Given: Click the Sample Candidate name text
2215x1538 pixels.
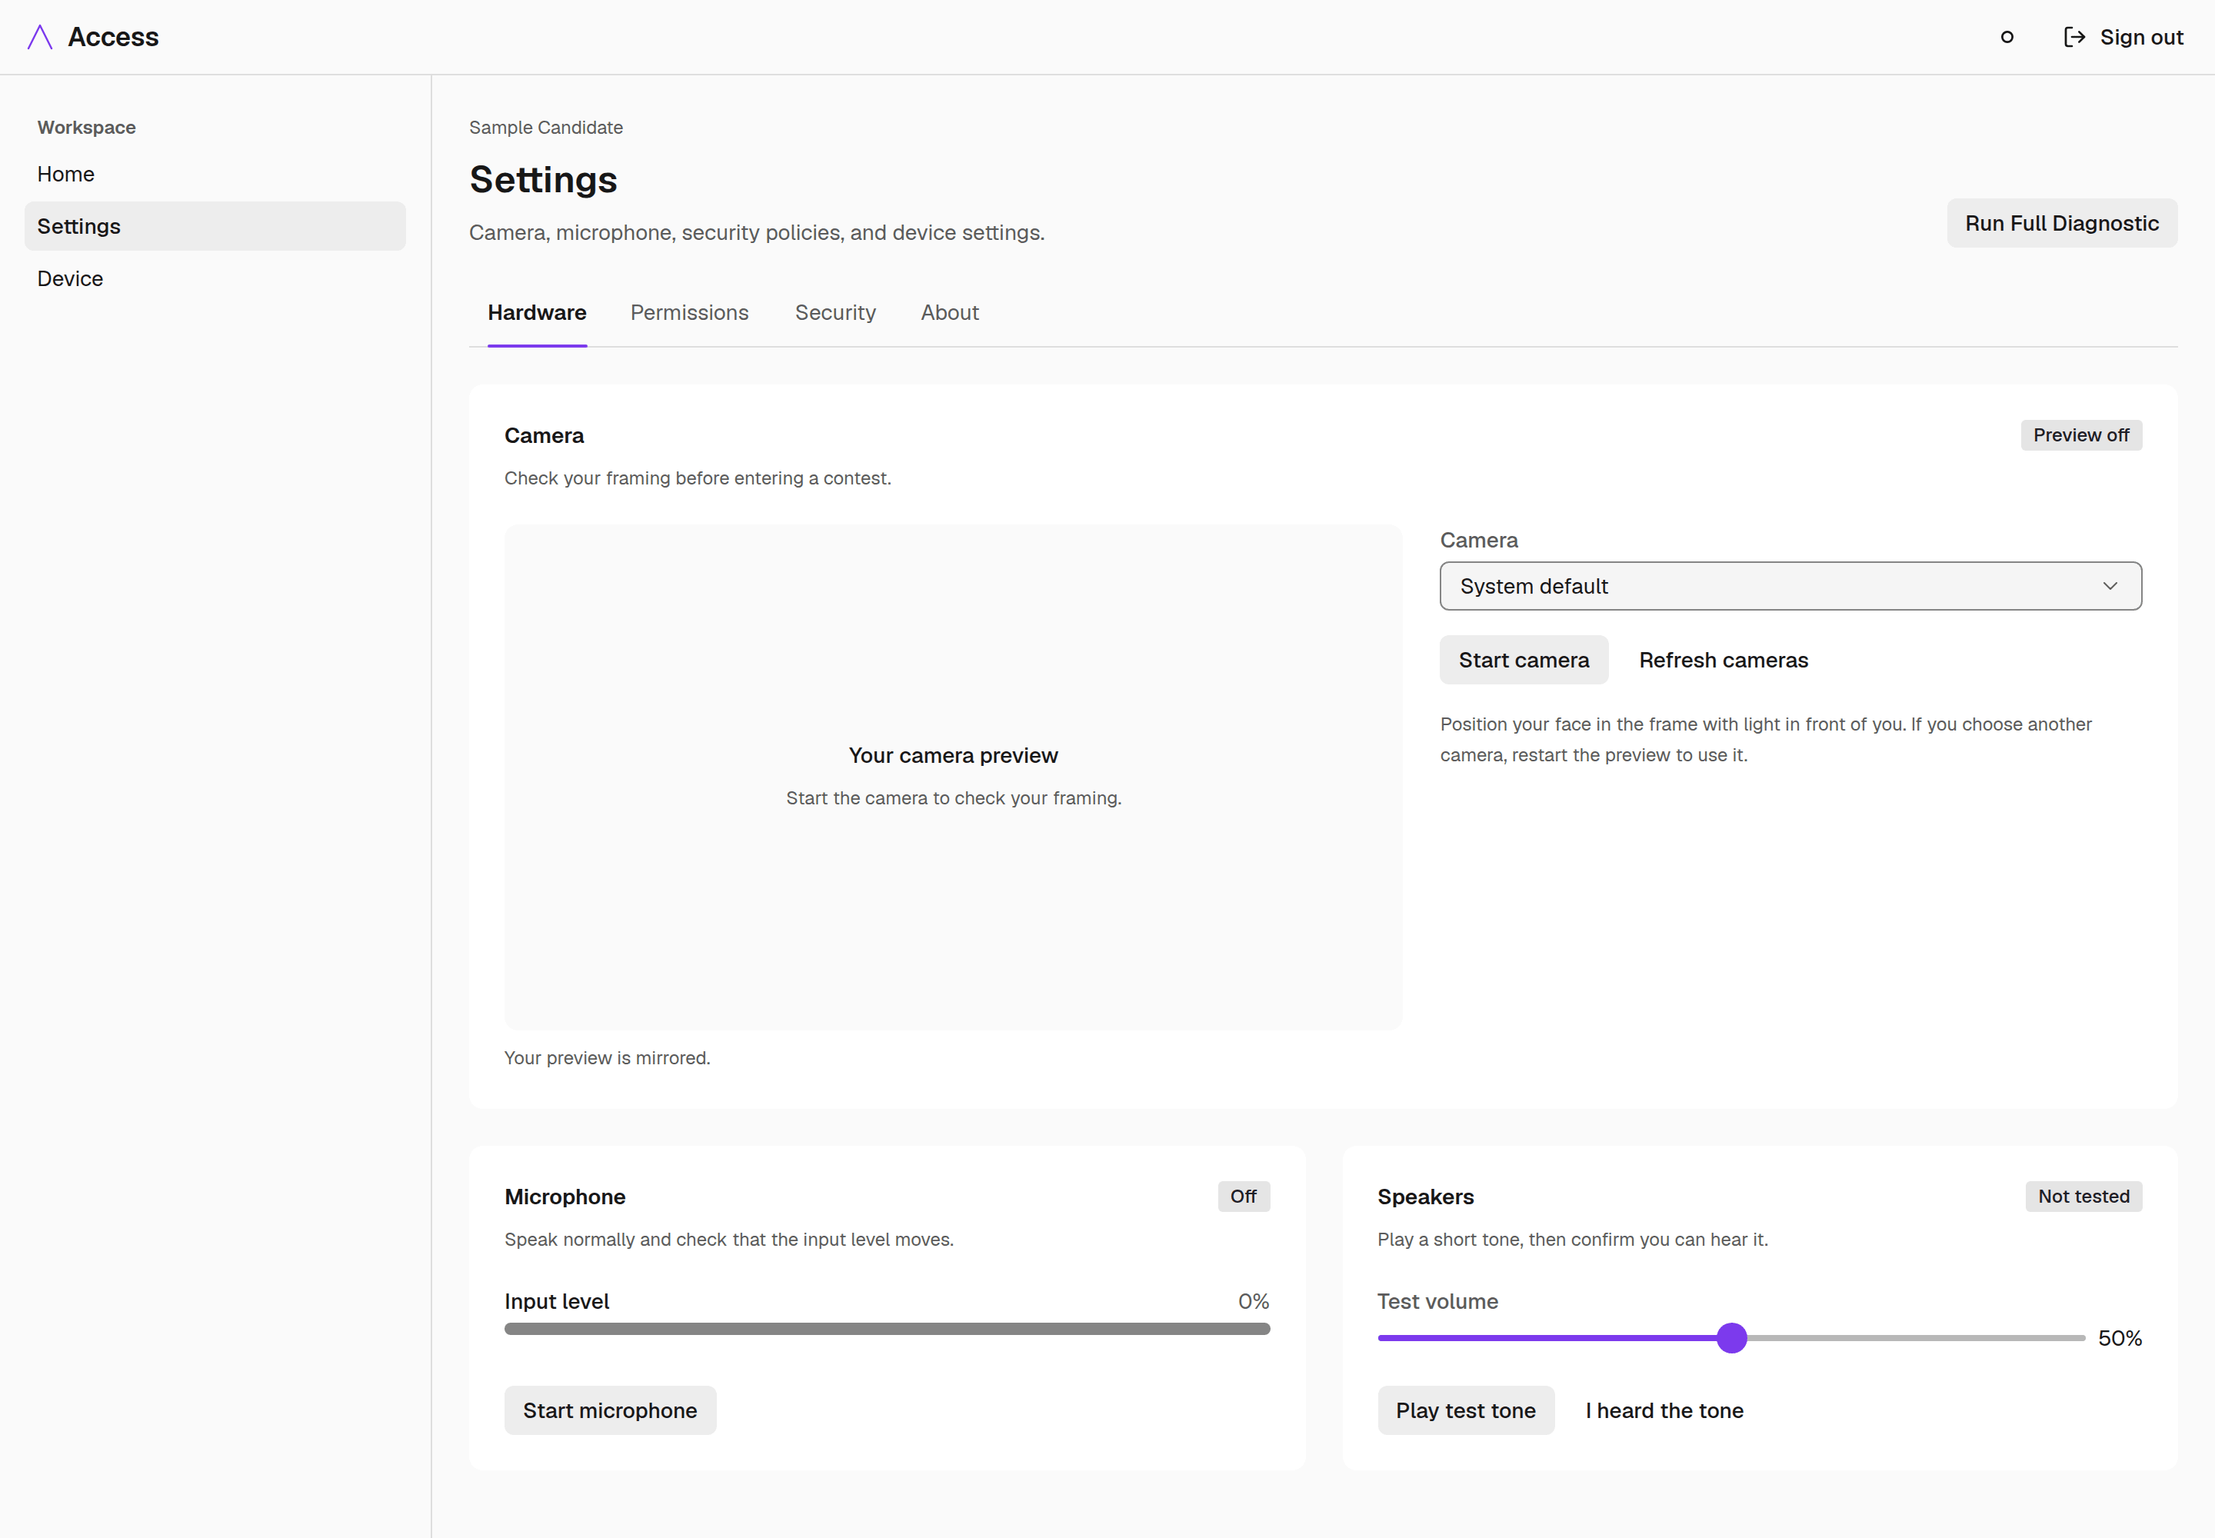Looking at the screenshot, I should pos(545,127).
